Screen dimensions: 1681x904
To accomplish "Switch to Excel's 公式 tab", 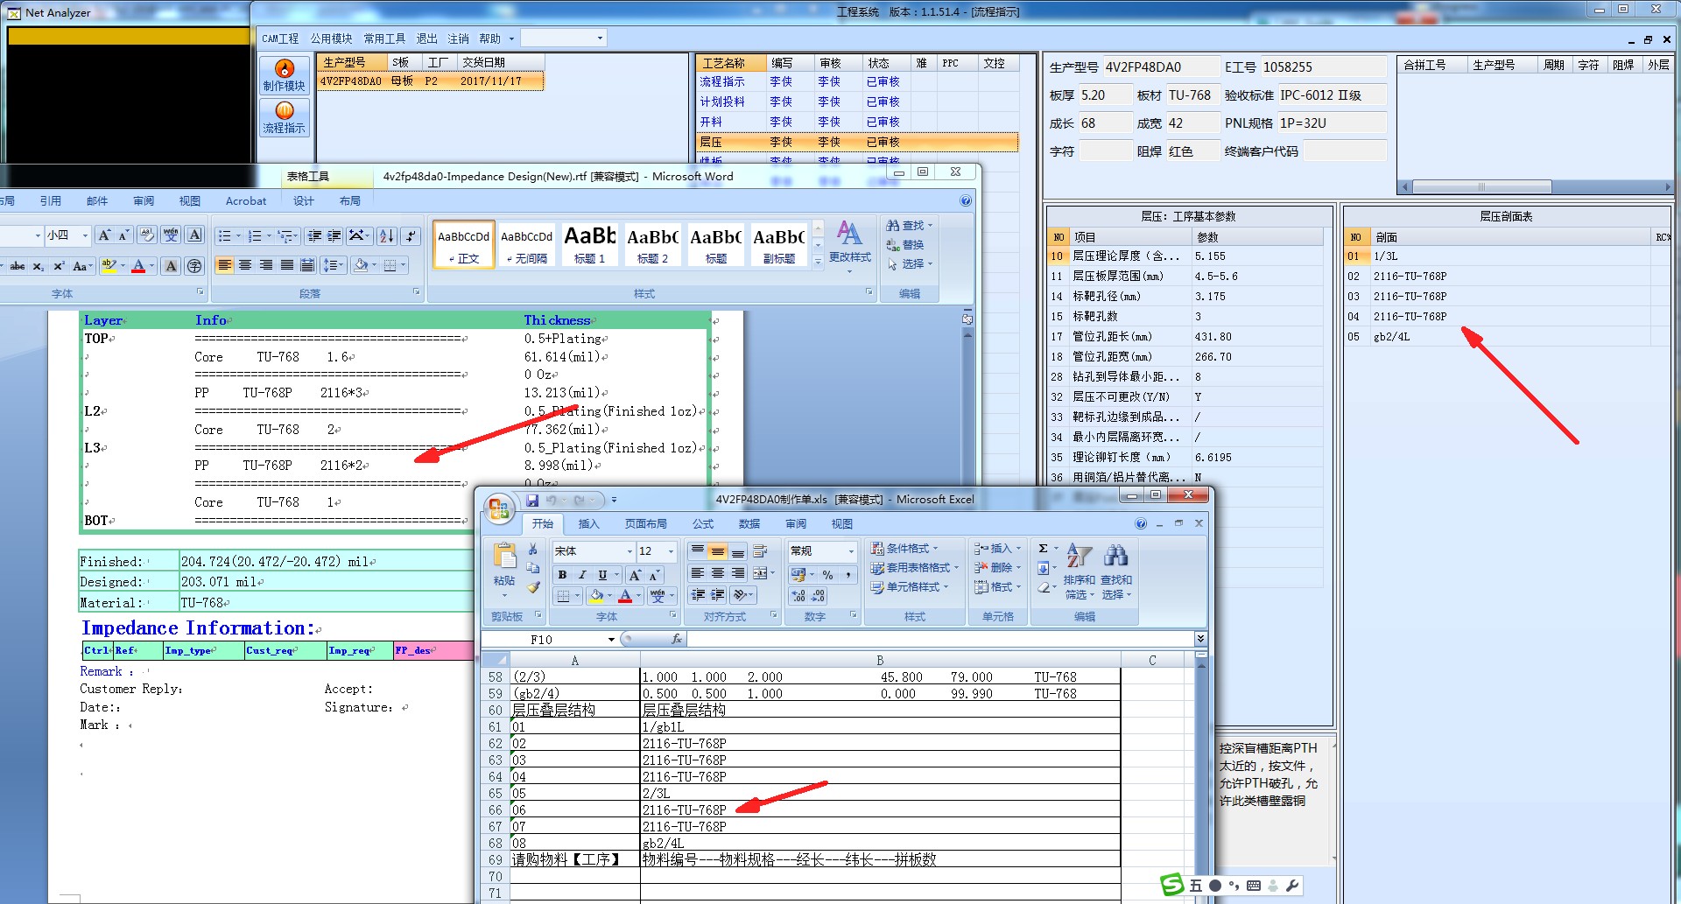I will point(703,524).
